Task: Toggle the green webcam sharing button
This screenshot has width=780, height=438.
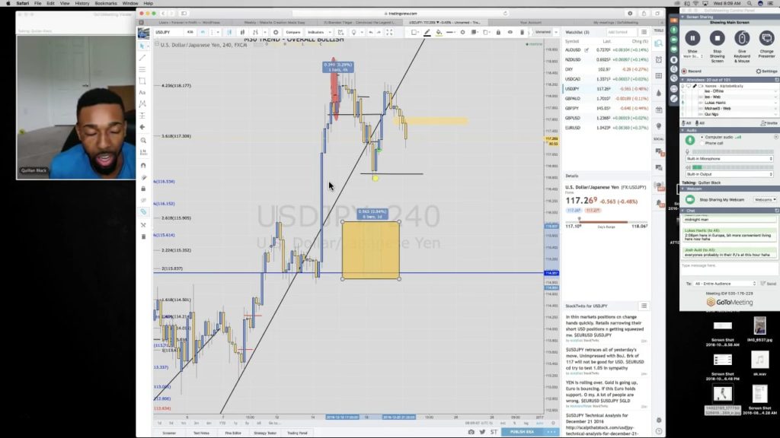Action: [690, 200]
